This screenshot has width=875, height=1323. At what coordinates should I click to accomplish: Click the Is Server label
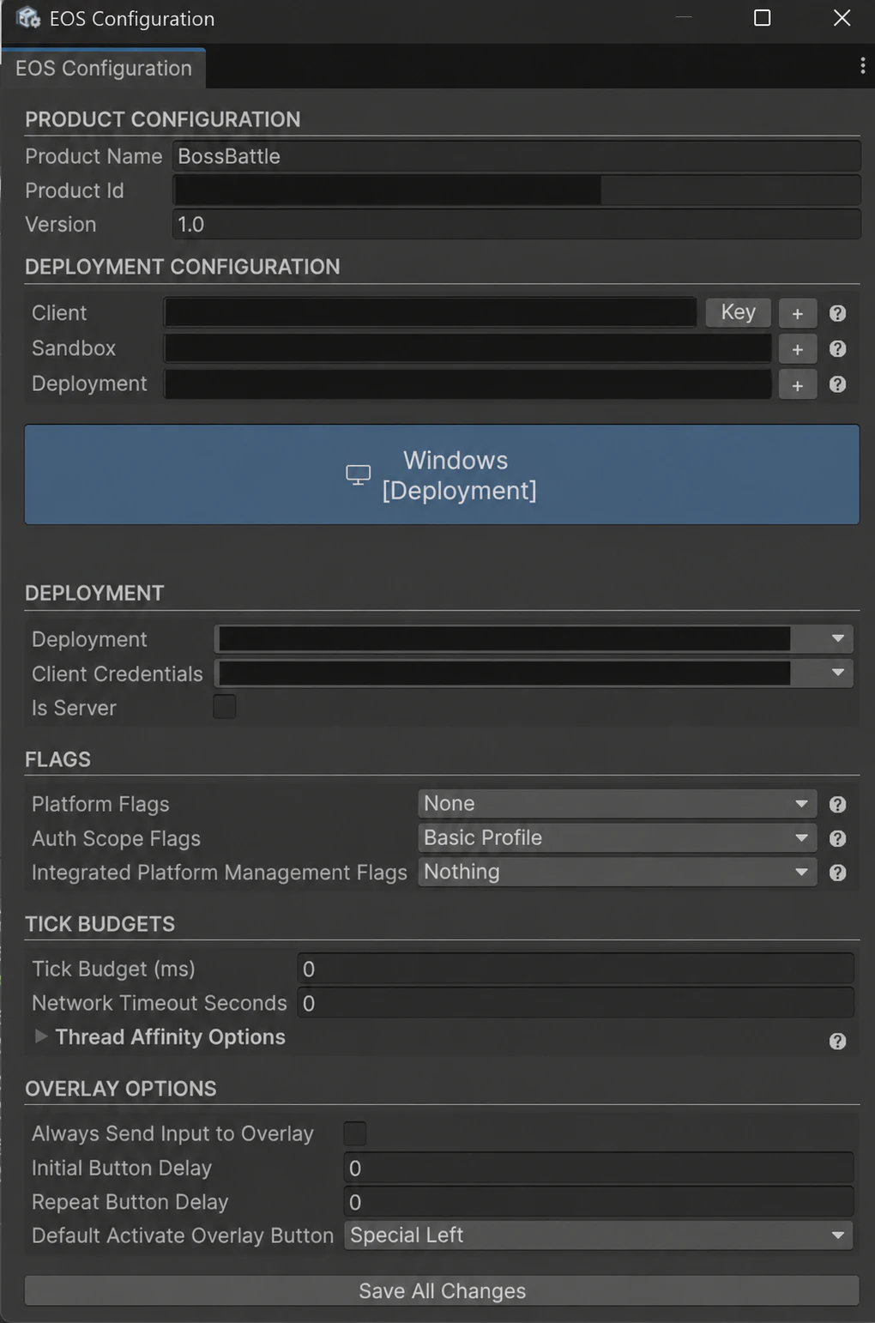tap(74, 708)
